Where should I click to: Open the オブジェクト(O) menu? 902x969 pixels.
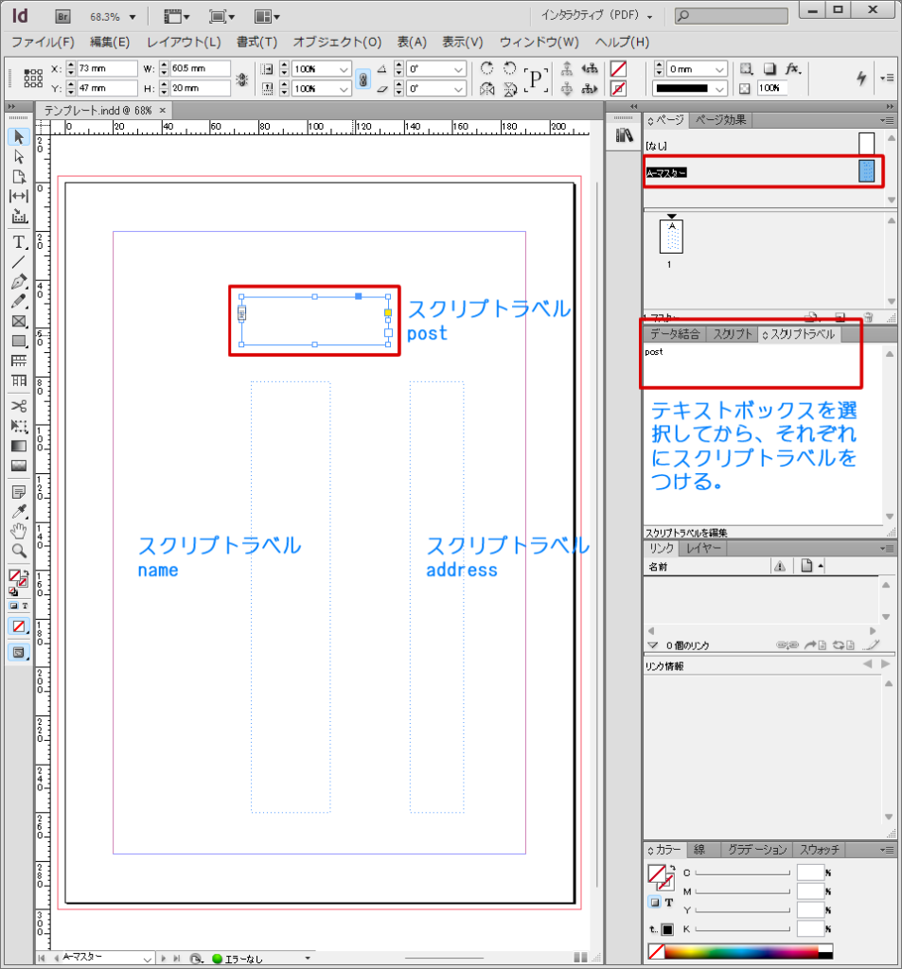pyautogui.click(x=337, y=43)
